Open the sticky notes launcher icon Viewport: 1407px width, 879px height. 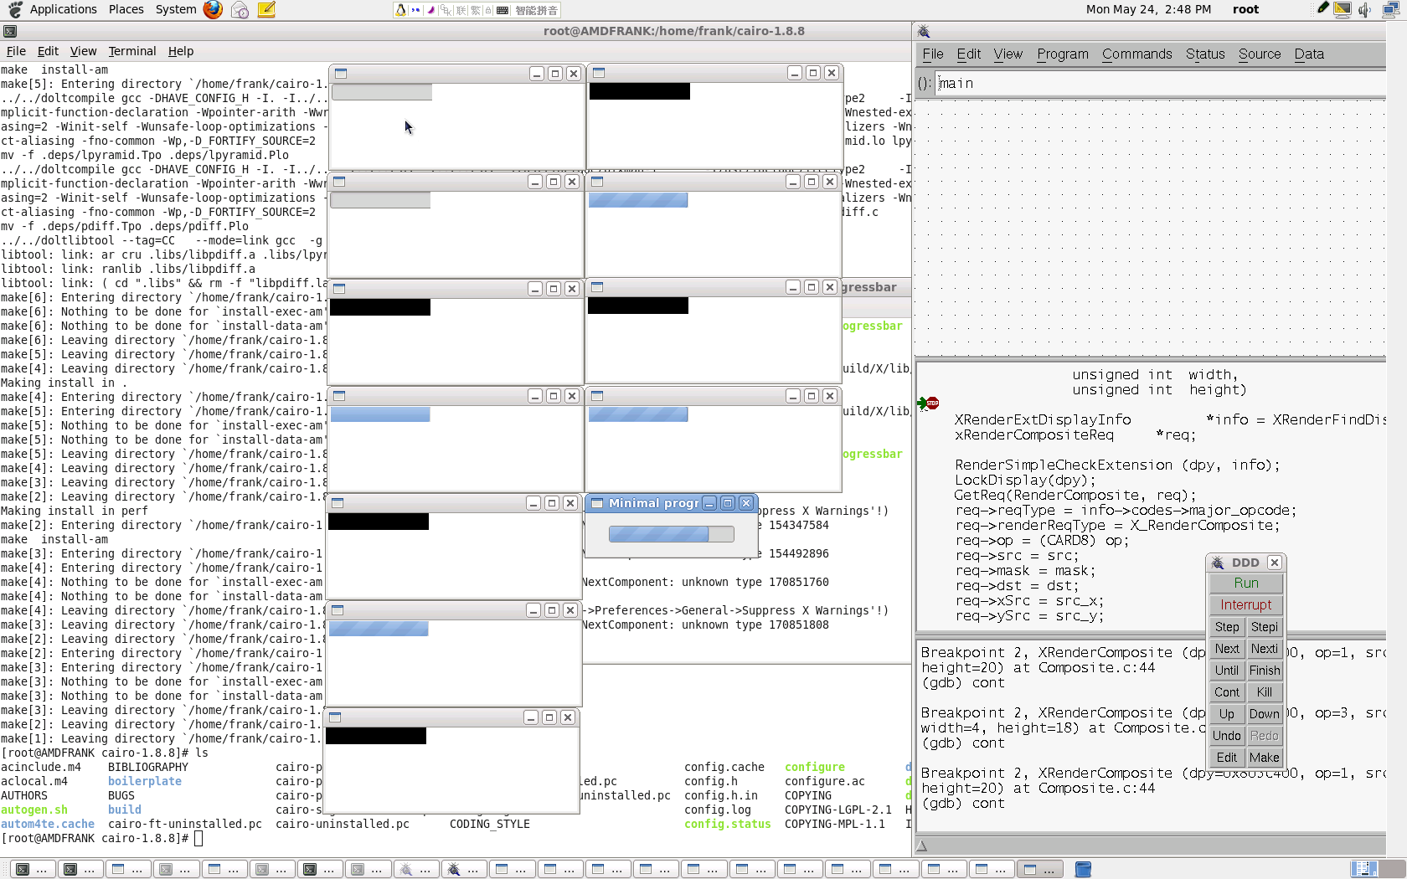[266, 10]
